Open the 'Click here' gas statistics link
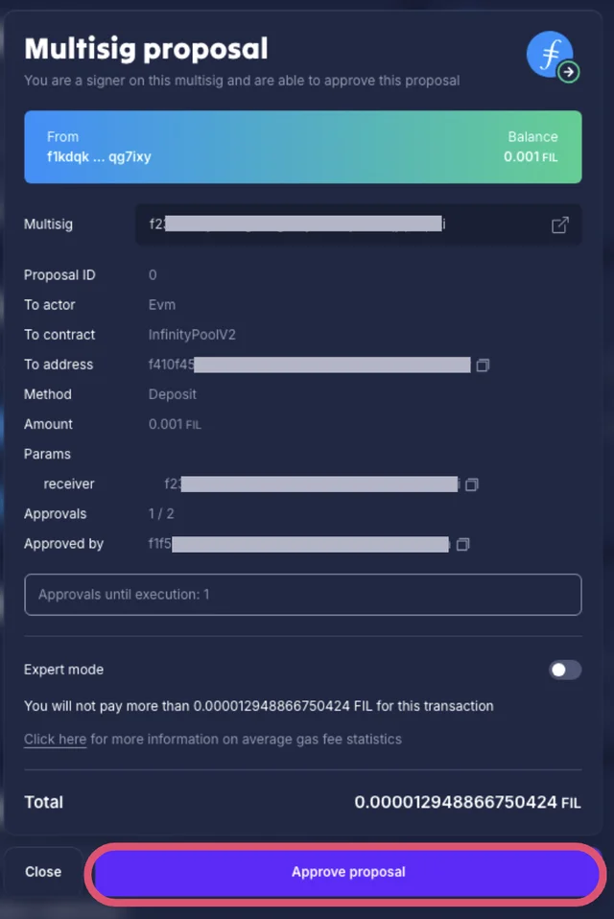Screen dimensions: 614x919 coord(55,739)
